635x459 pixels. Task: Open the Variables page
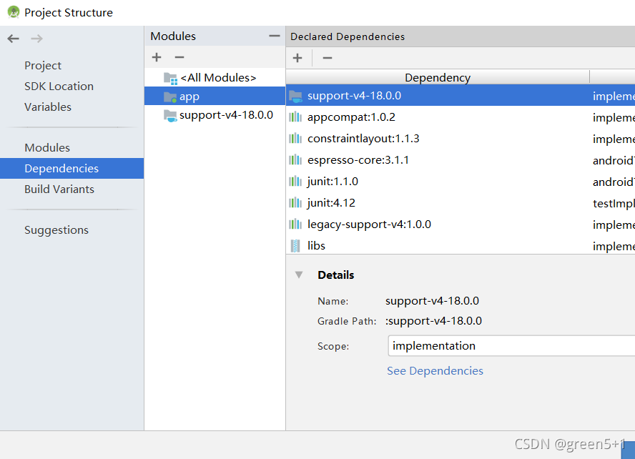click(48, 107)
